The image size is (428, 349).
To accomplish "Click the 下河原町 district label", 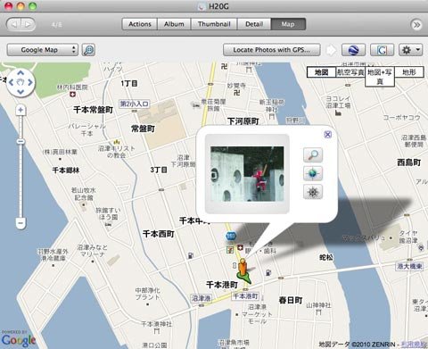I will click(x=243, y=121).
